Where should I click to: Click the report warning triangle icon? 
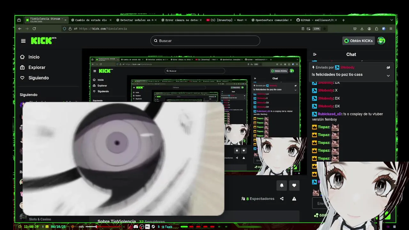click(294, 199)
